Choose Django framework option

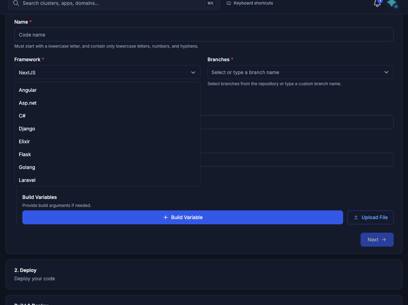[107, 129]
